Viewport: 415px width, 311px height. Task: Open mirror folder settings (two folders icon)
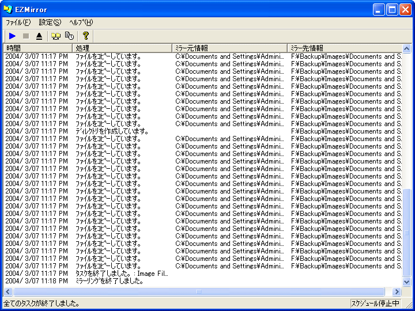click(x=56, y=36)
